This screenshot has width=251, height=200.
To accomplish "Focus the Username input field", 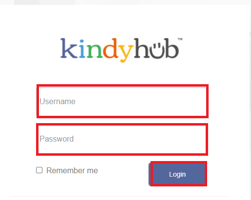I will tap(122, 101).
